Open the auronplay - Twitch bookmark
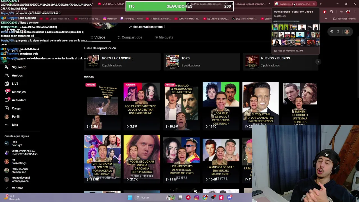Screen dimensions: 359x202 (132, 19)
